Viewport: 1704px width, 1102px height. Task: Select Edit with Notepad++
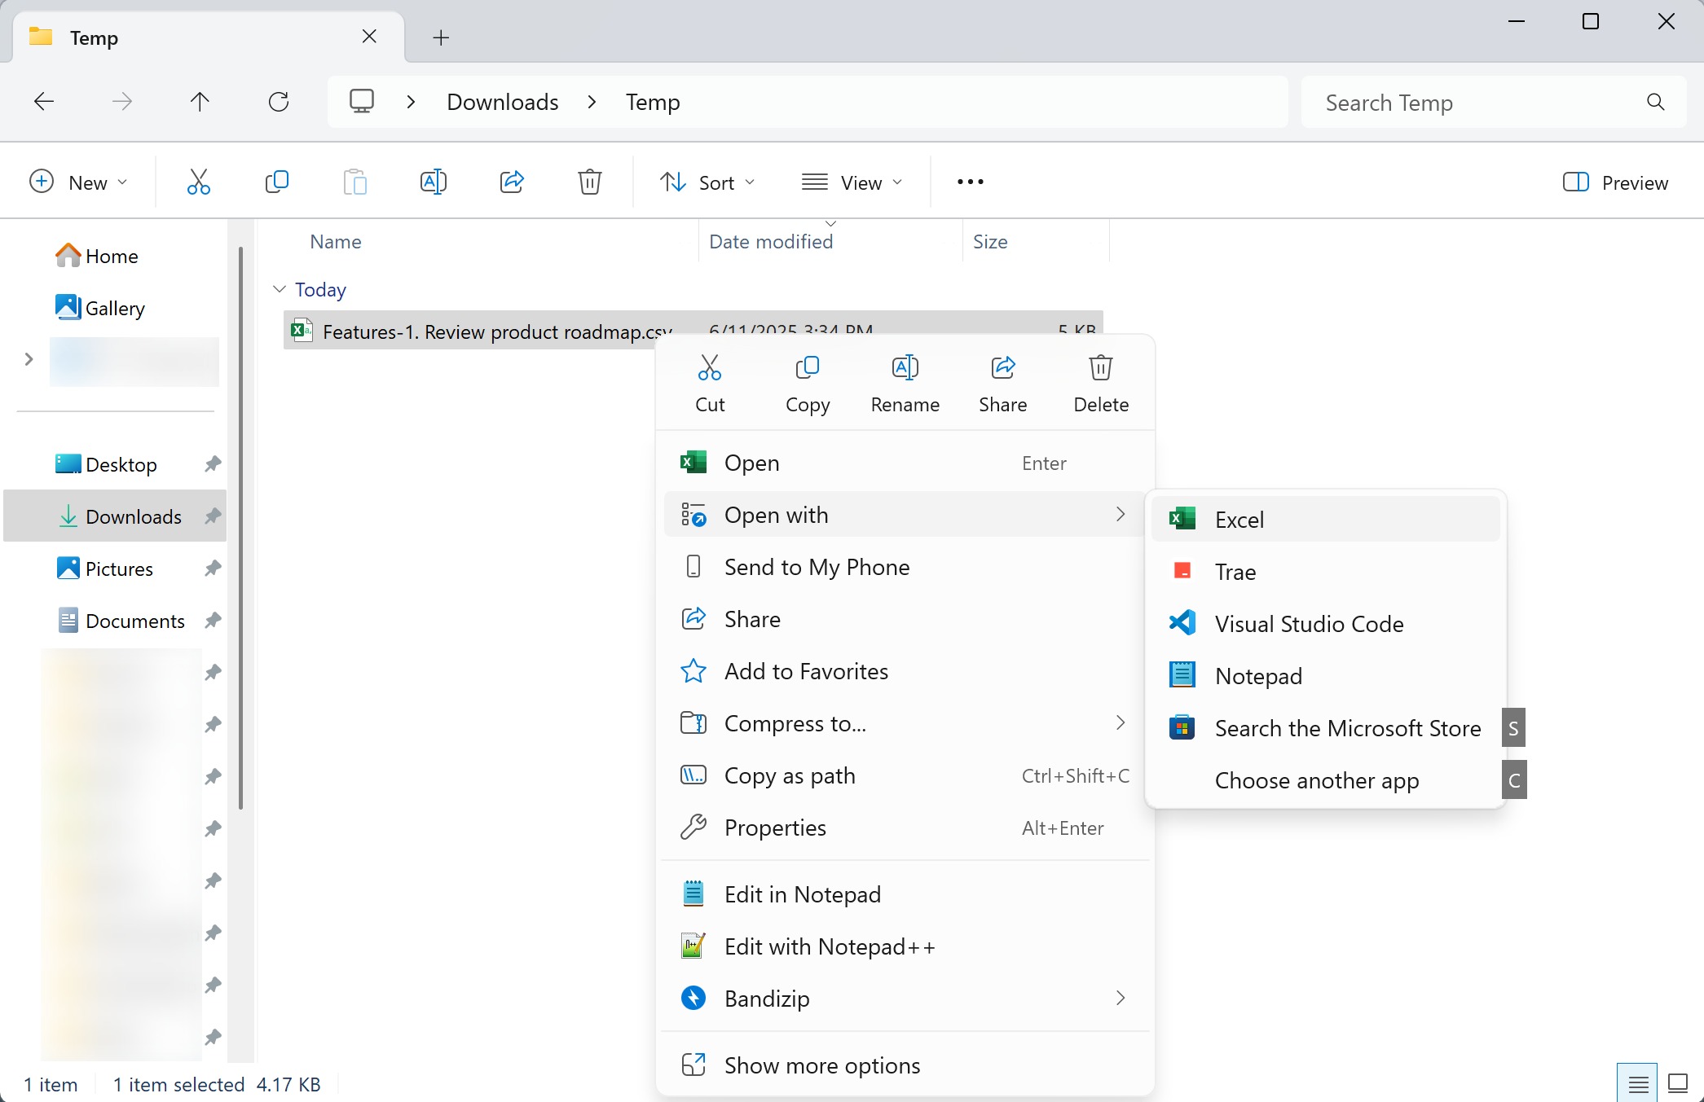pyautogui.click(x=905, y=946)
